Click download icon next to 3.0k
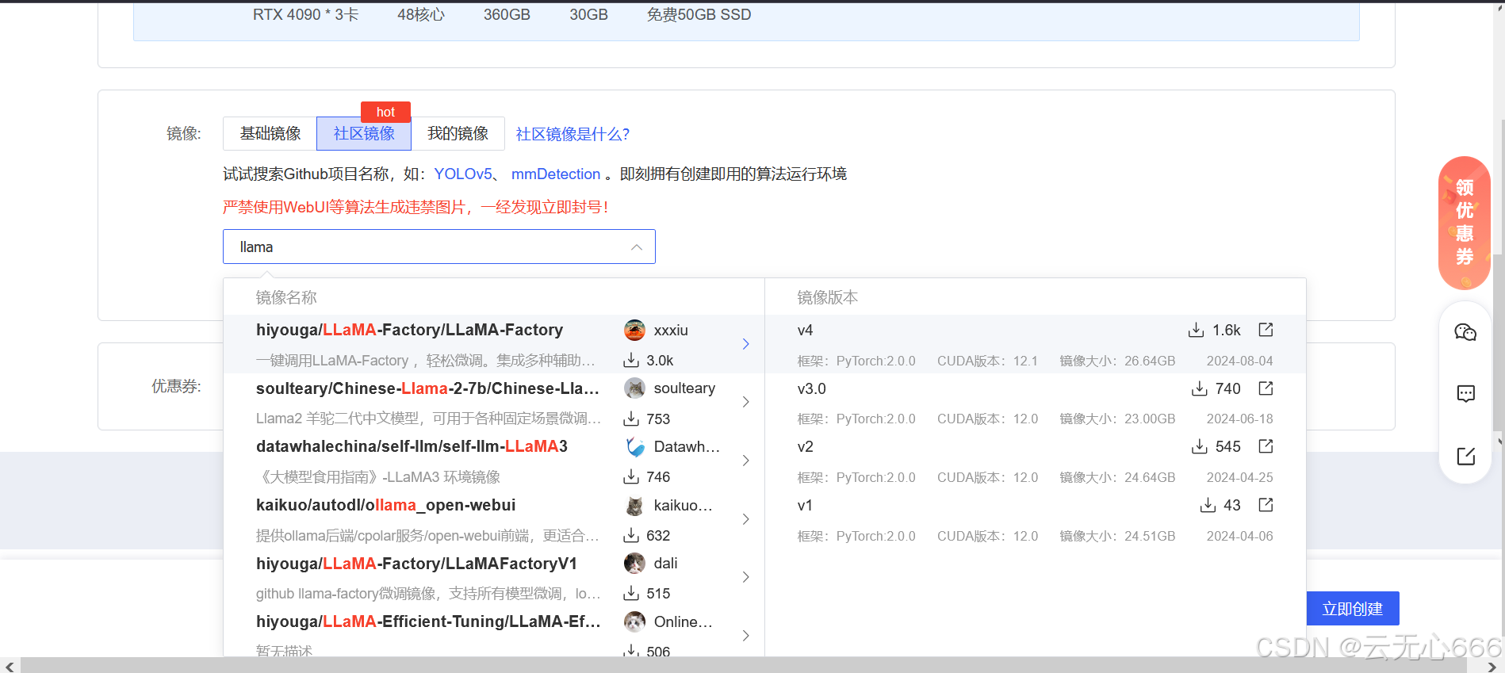The height and width of the screenshot is (673, 1505). click(x=631, y=361)
